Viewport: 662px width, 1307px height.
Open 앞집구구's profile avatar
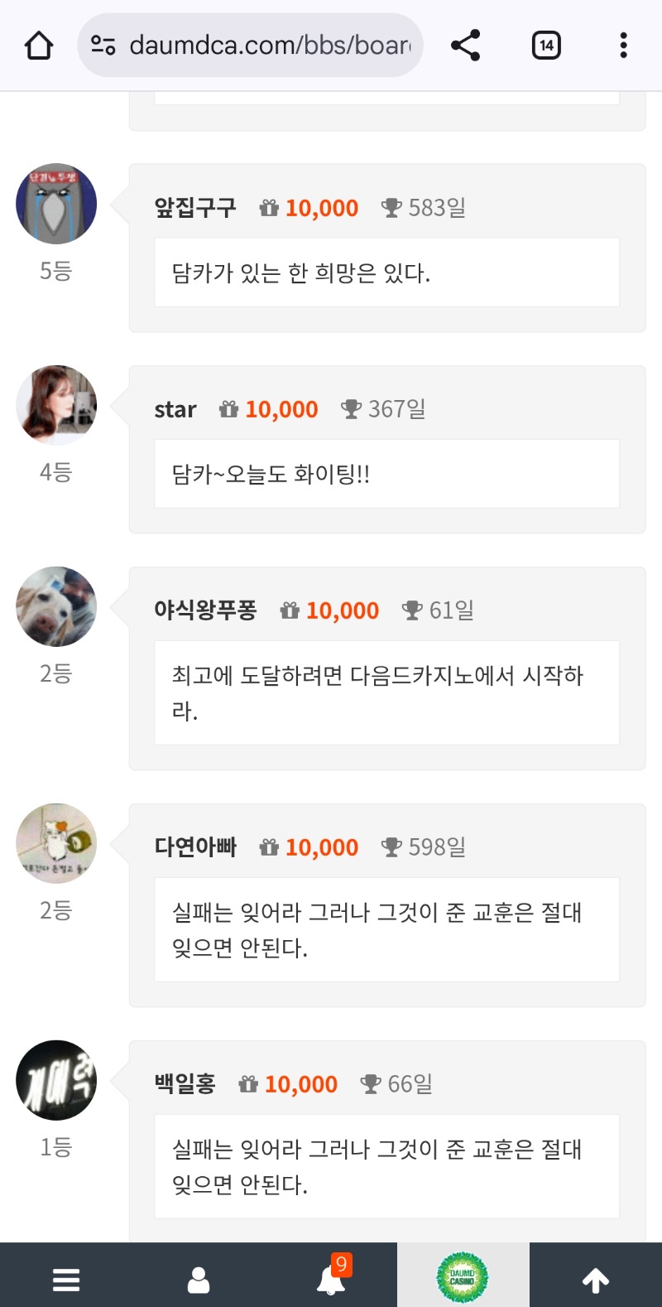point(56,204)
